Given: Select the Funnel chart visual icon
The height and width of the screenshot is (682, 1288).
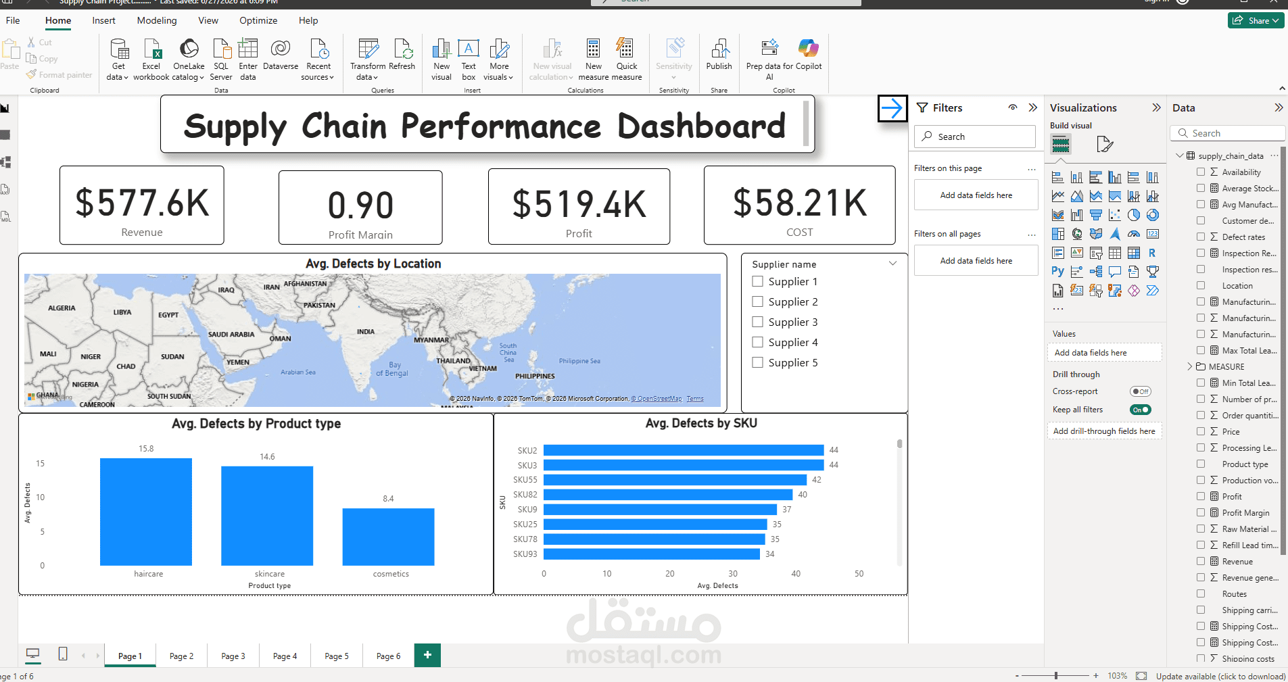Looking at the screenshot, I should [x=1096, y=215].
